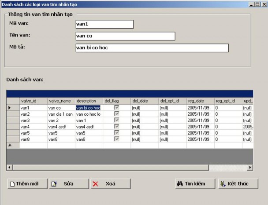Toggle del_flag checkbox for van3 row
The width and height of the screenshot is (268, 205).
tap(117, 120)
